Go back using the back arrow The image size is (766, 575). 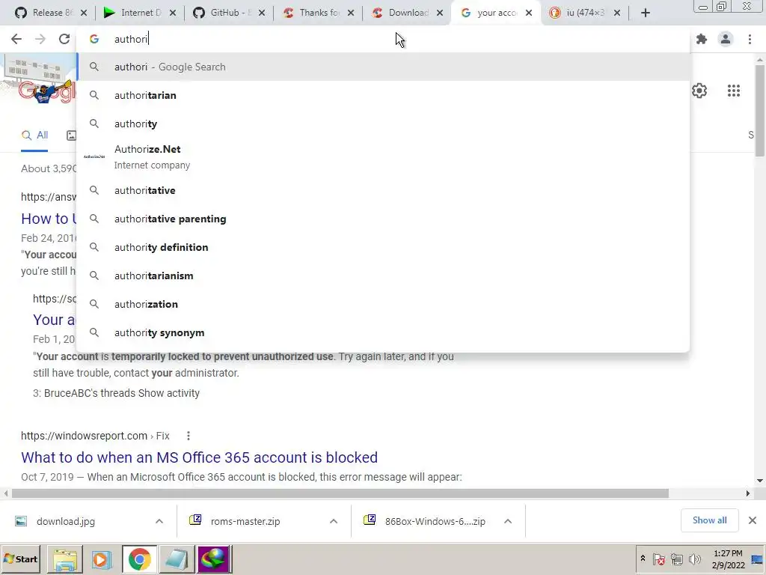coord(16,39)
